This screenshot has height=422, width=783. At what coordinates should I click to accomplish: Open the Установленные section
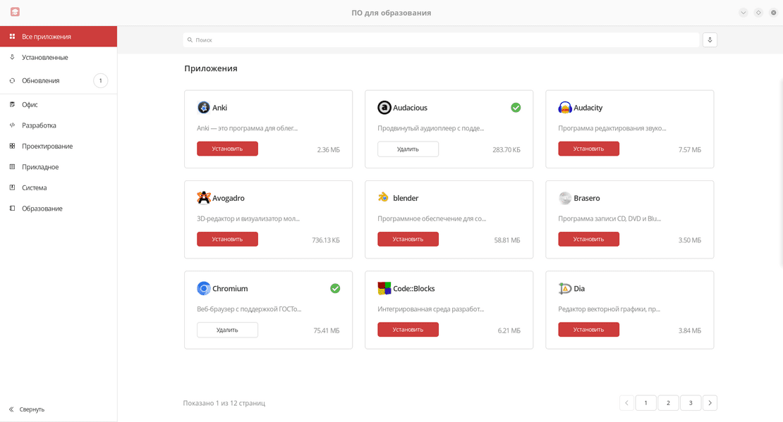[59, 57]
